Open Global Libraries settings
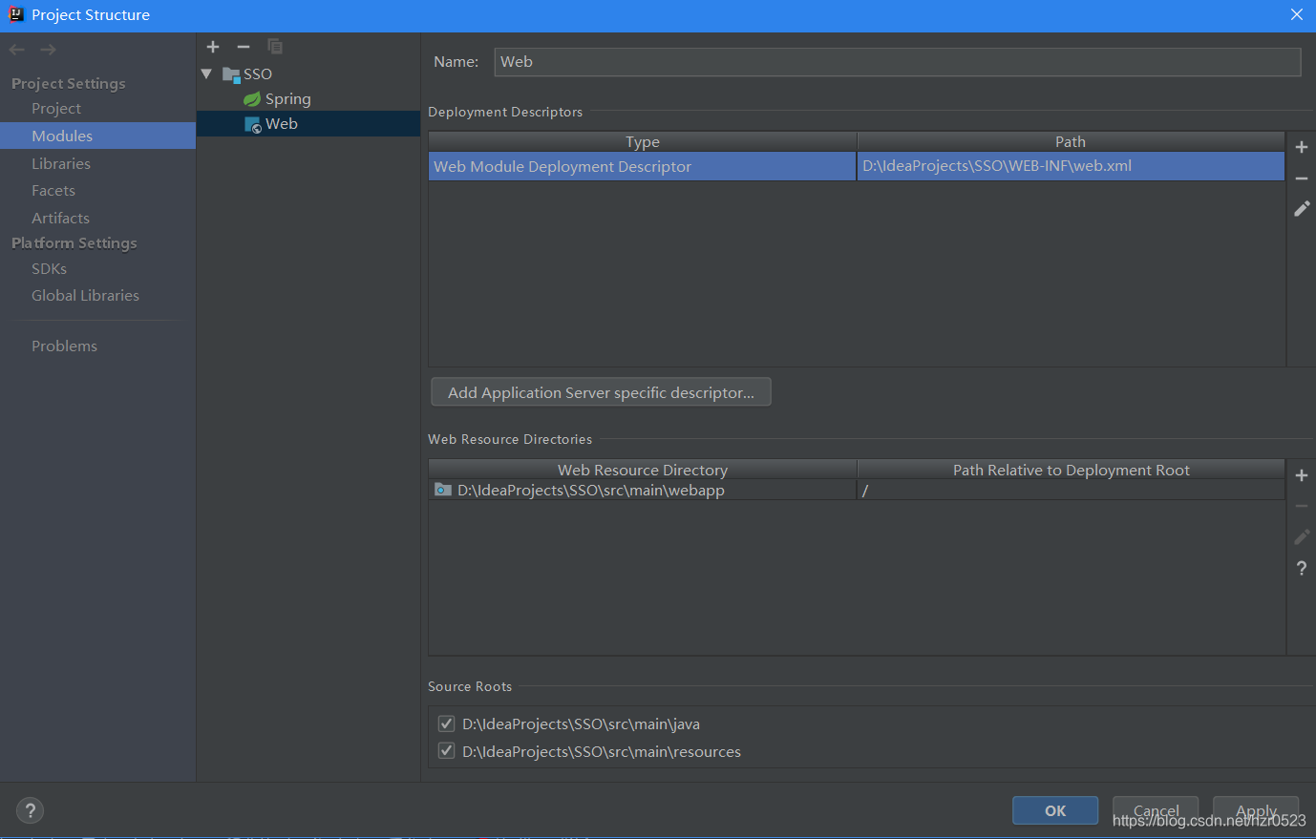Screen dimensions: 1316x839 pyautogui.click(x=85, y=296)
